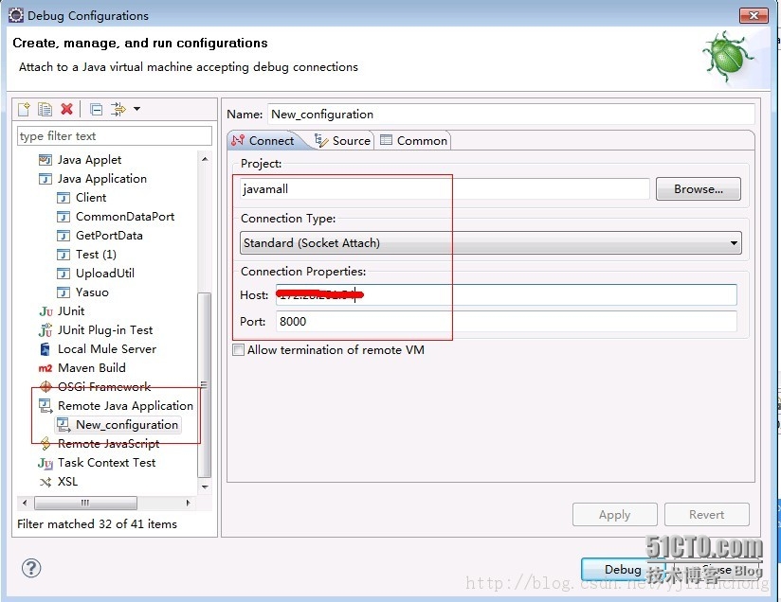
Task: Select CommonDataPort configuration
Action: [x=125, y=217]
